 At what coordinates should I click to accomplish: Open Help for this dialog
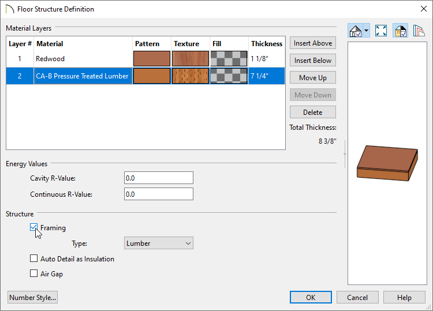pyautogui.click(x=404, y=298)
